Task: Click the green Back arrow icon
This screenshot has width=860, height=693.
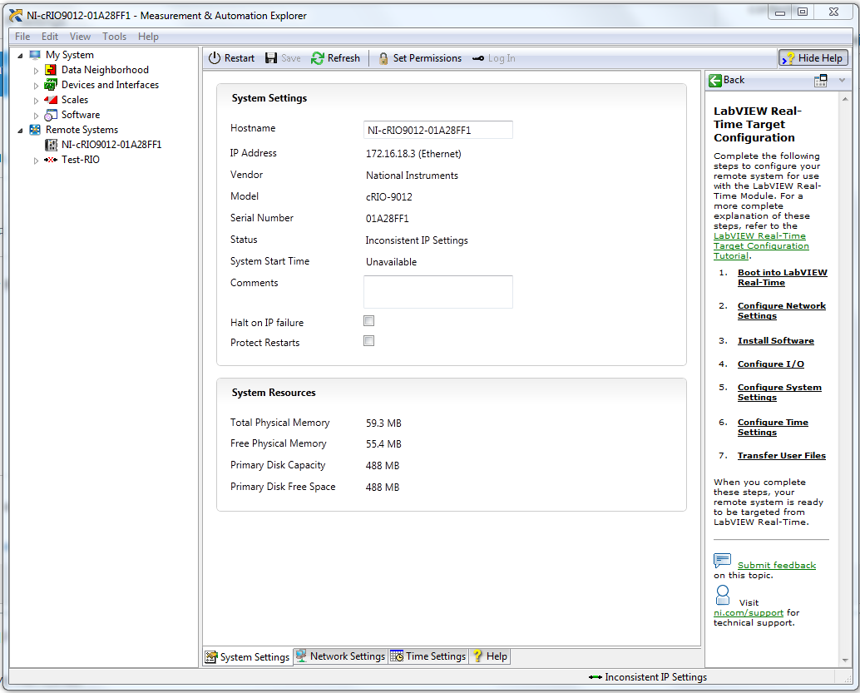Action: coord(715,80)
